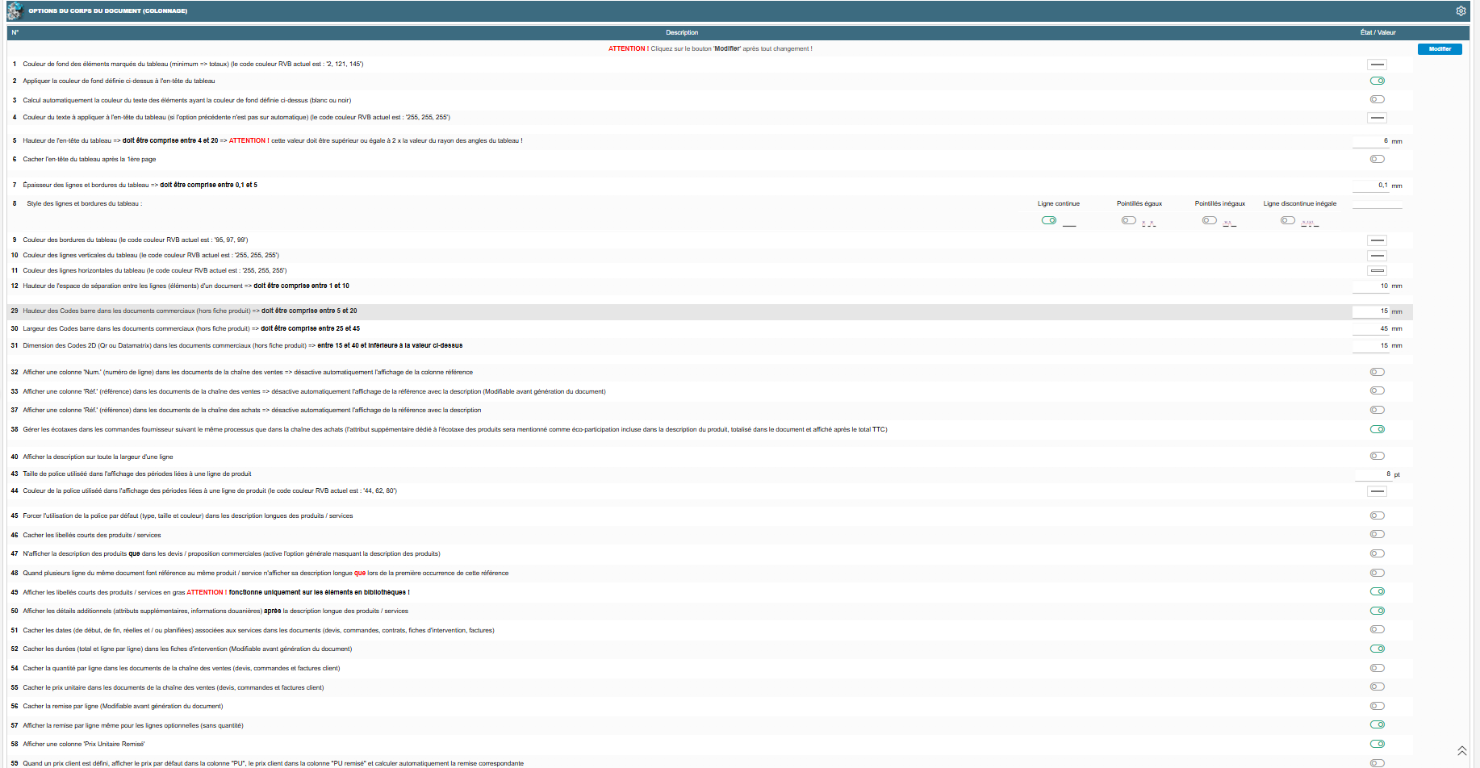This screenshot has width=1480, height=768.
Task: Click the scroll-to-top double chevron icon
Action: click(x=1461, y=751)
